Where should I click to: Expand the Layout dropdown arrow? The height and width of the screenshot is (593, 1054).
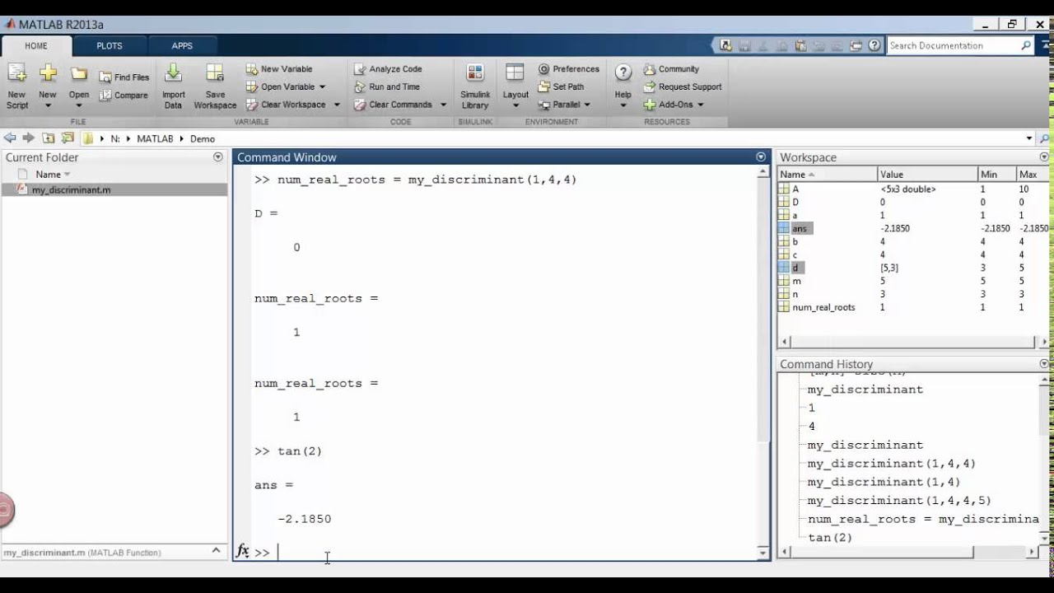coord(515,105)
